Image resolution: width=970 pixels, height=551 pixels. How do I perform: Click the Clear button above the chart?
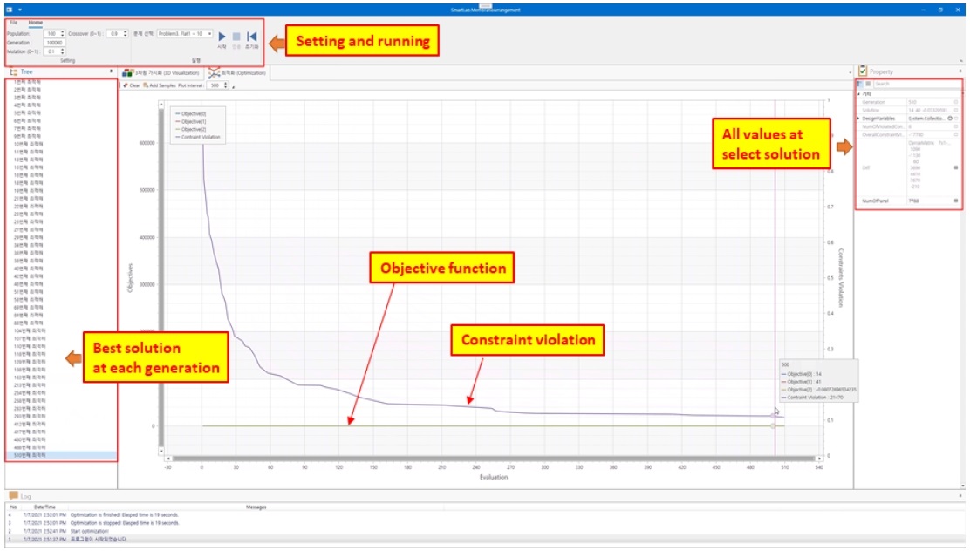[132, 85]
